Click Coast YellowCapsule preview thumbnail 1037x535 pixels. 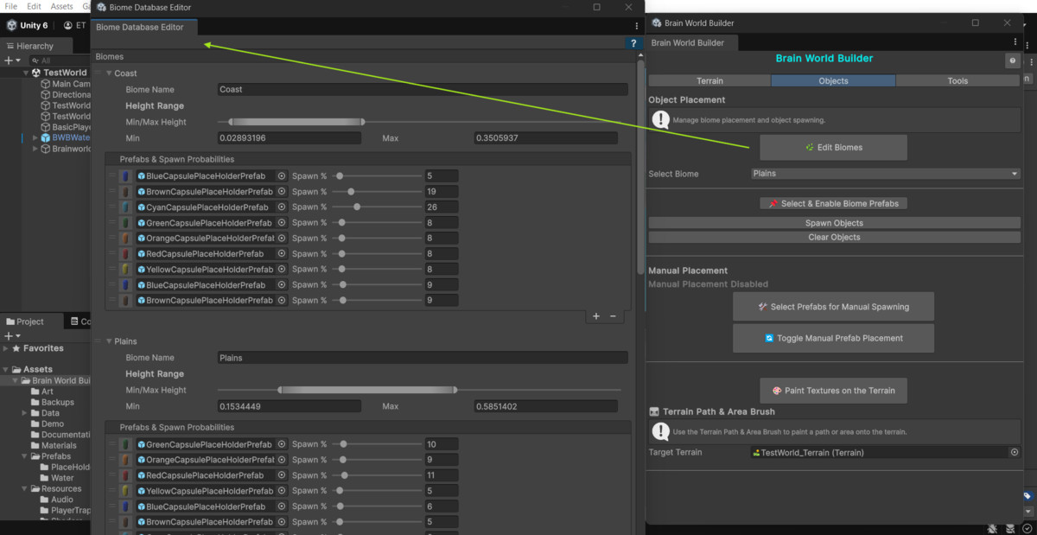point(126,270)
